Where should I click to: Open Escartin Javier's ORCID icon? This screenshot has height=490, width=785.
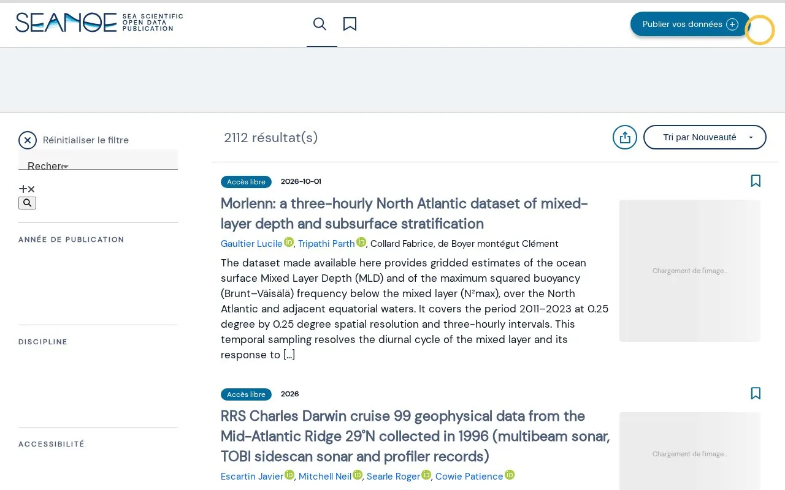(x=289, y=475)
